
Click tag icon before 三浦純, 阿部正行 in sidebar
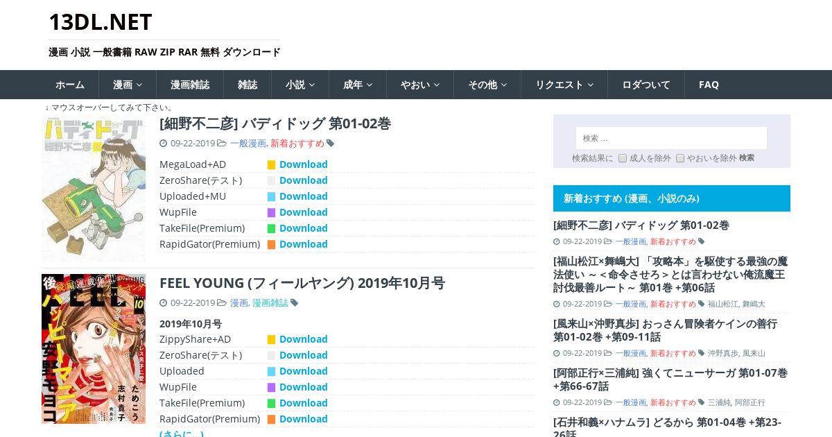click(x=702, y=402)
